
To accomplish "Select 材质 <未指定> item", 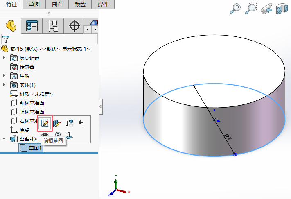I will coord(36,94).
